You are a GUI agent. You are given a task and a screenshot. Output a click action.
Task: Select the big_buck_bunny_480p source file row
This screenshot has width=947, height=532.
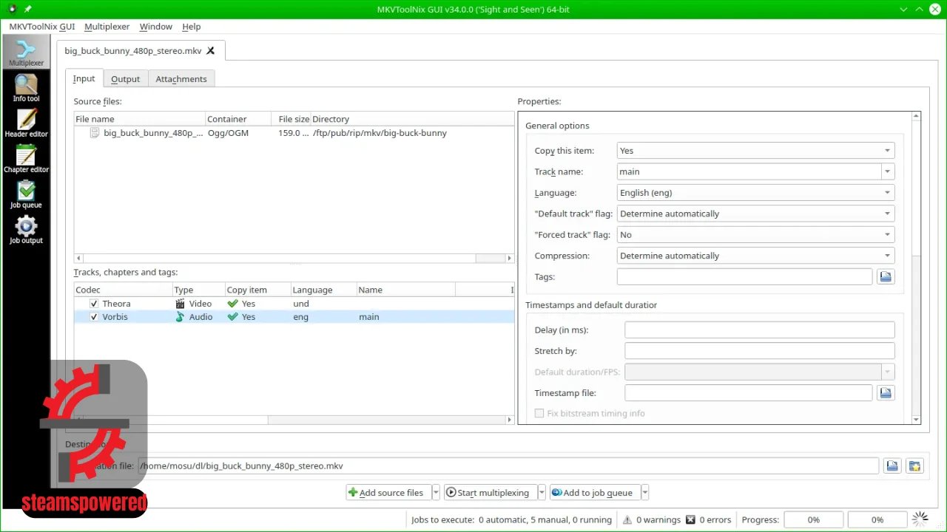pyautogui.click(x=294, y=133)
